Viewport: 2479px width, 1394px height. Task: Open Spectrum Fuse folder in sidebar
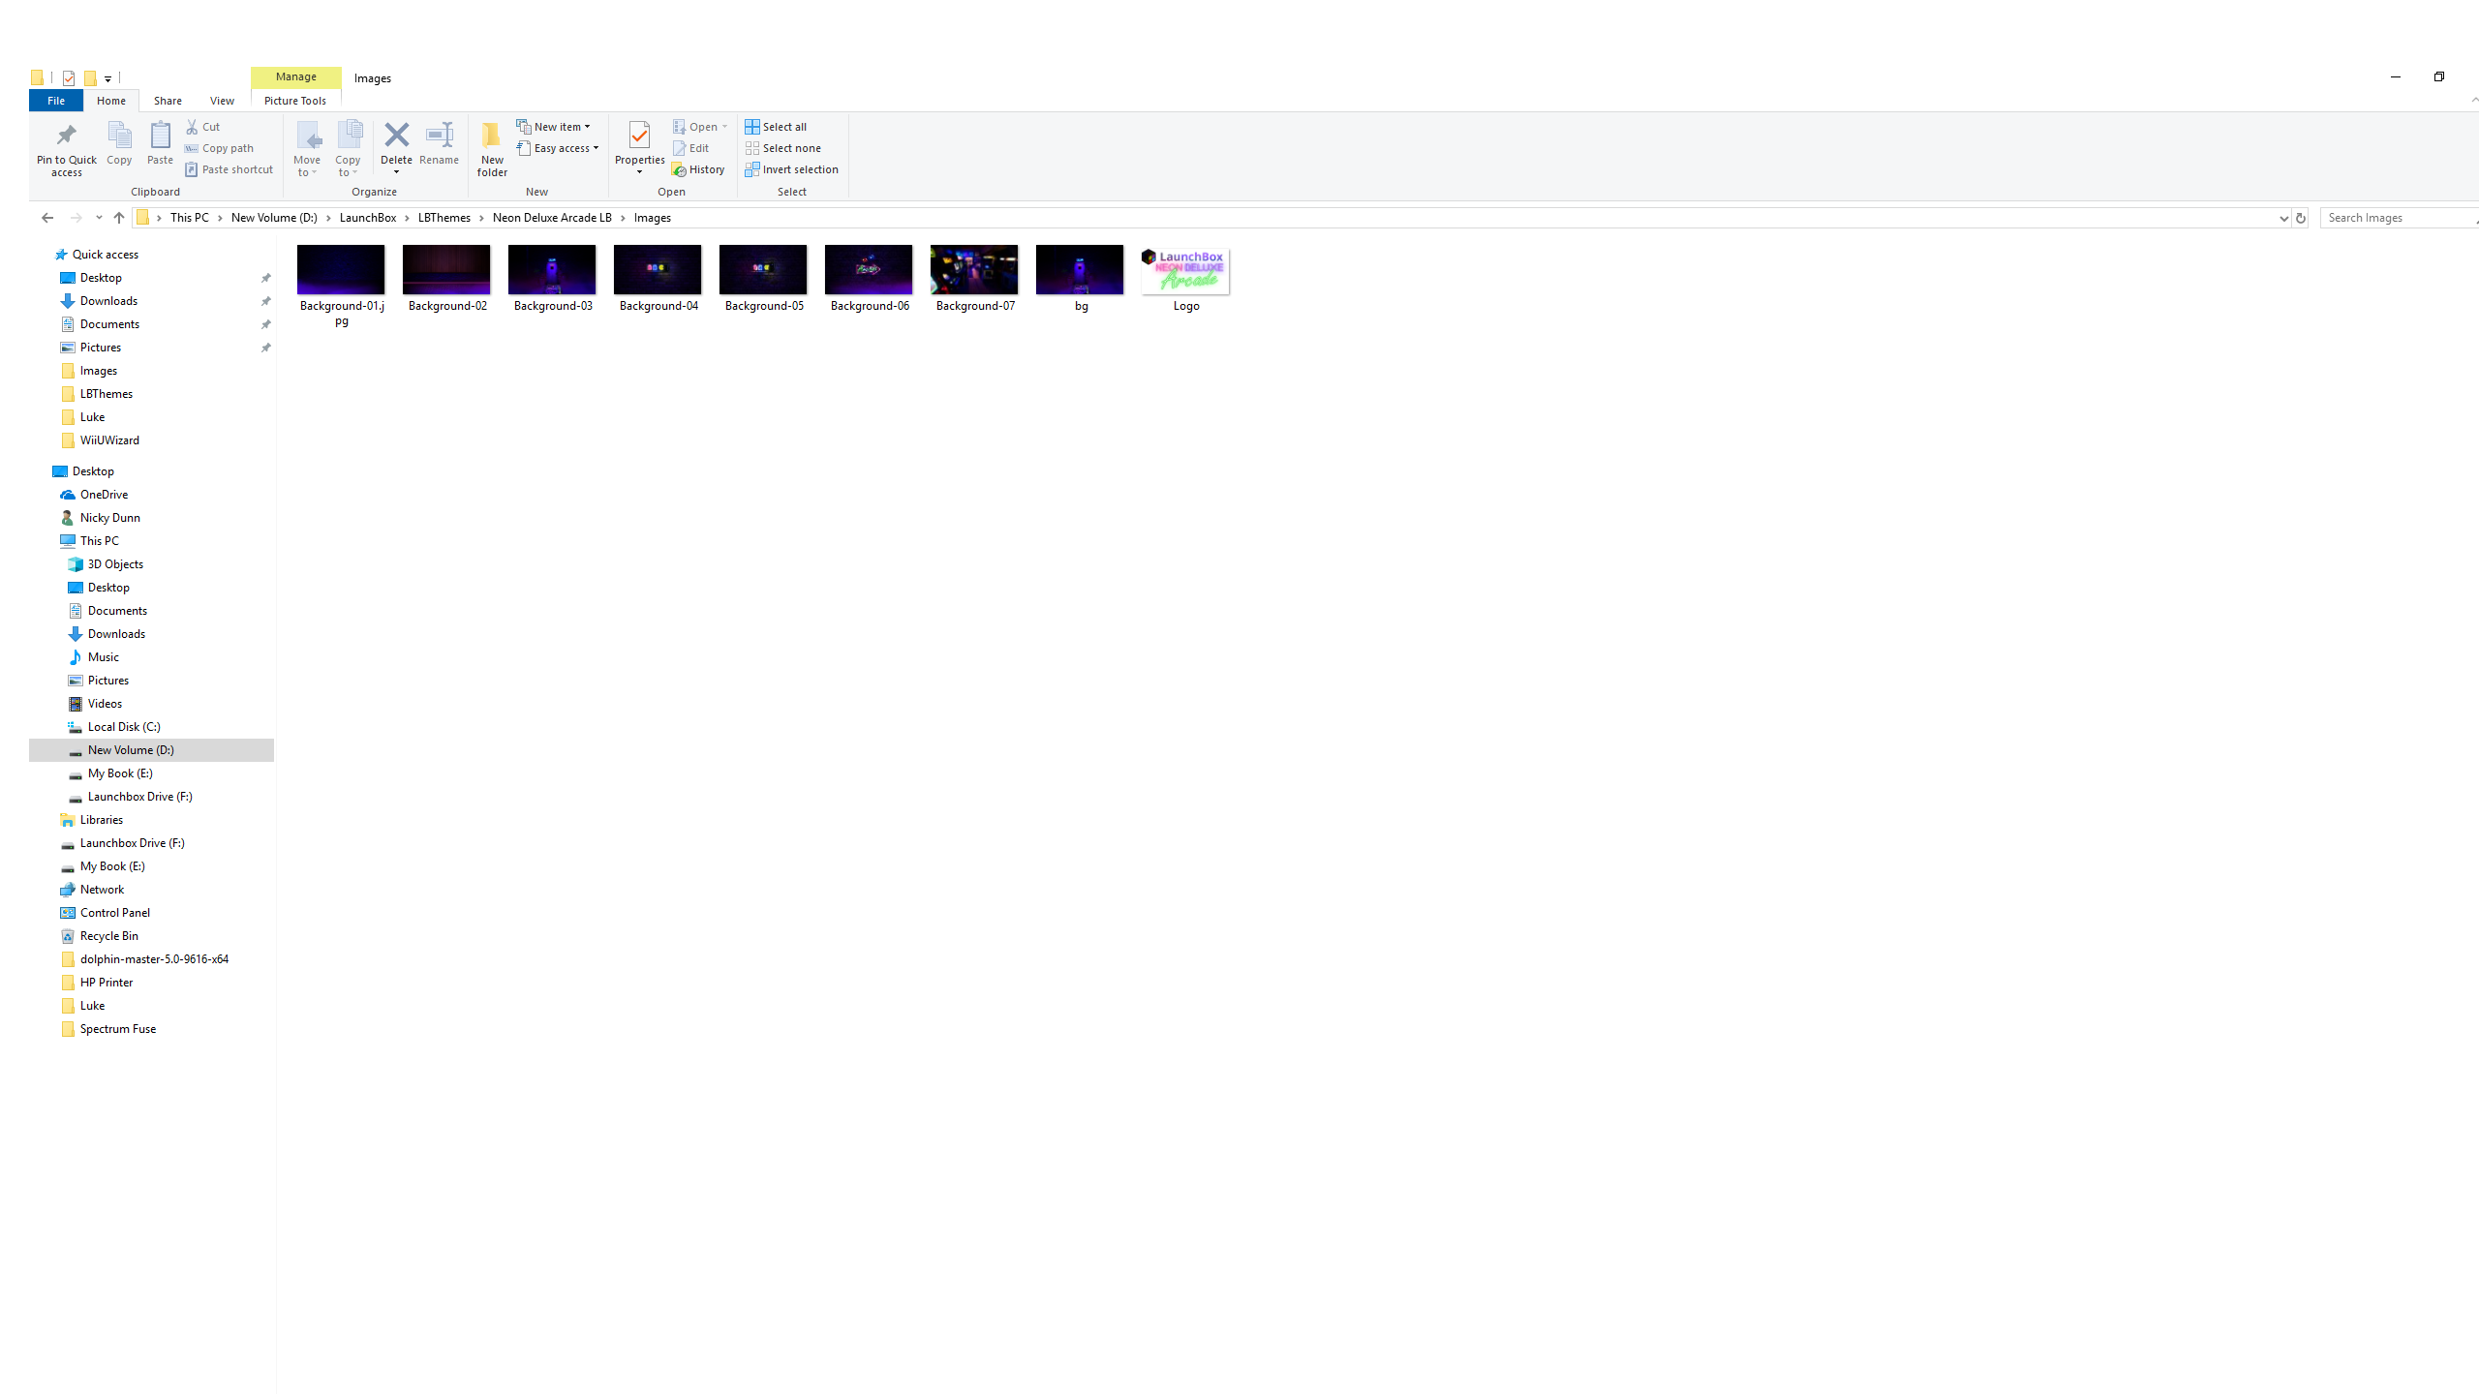(x=117, y=1029)
